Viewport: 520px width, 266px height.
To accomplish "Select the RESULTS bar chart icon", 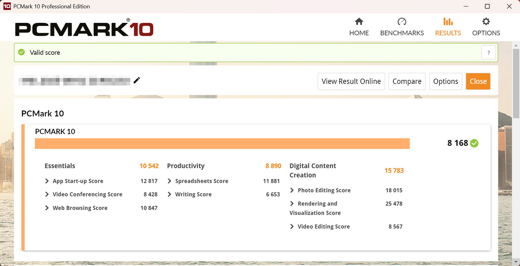I will tap(448, 22).
